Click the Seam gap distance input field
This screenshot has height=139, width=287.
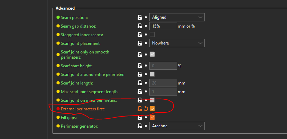click(163, 26)
